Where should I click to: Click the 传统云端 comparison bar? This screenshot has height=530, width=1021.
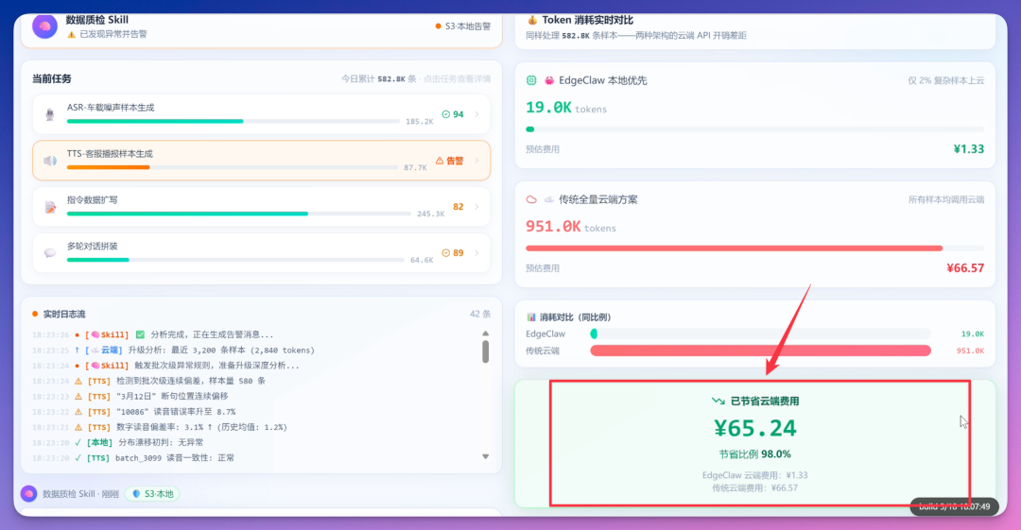(760, 350)
